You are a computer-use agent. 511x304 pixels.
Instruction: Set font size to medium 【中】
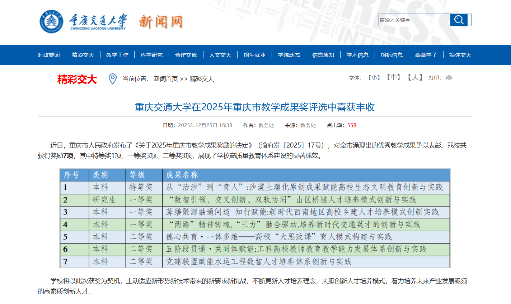click(393, 77)
